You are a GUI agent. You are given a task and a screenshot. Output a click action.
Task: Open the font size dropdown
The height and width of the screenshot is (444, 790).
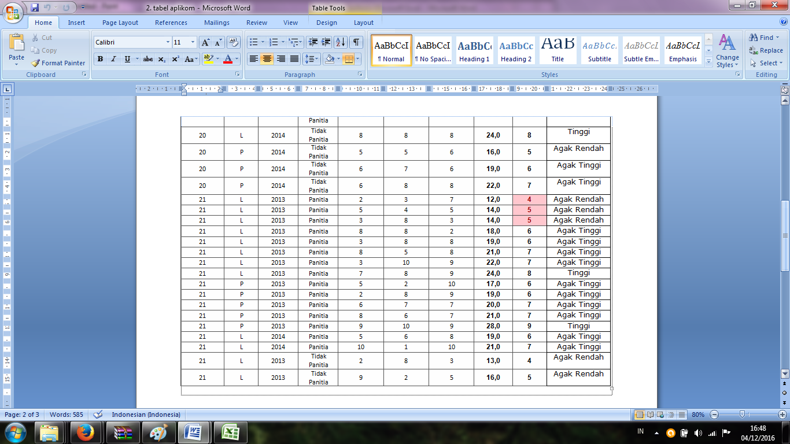coord(192,42)
